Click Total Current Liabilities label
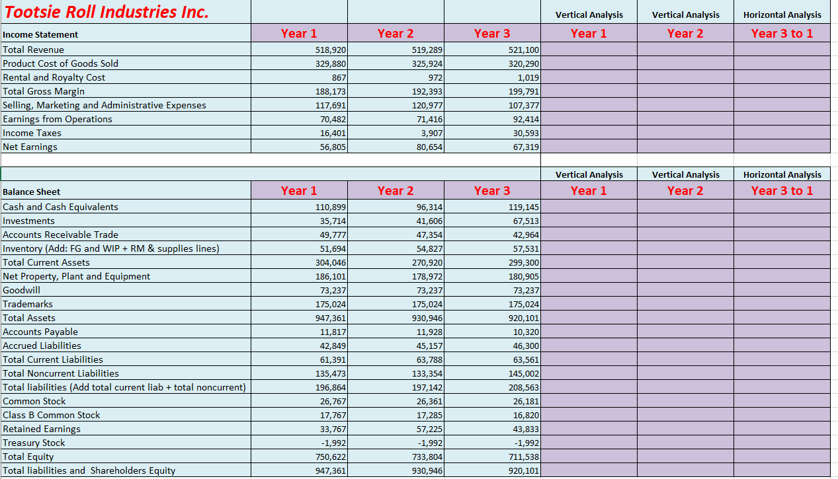 (126, 359)
